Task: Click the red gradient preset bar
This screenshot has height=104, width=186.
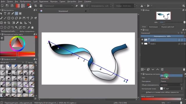Action: pyautogui.click(x=161, y=99)
